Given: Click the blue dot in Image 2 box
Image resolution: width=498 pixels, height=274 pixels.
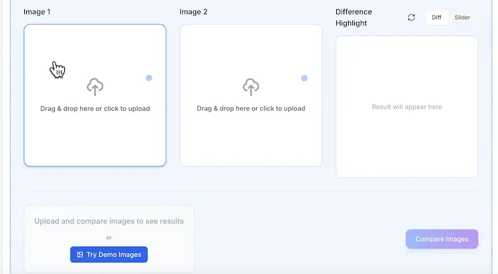Looking at the screenshot, I should (x=304, y=78).
